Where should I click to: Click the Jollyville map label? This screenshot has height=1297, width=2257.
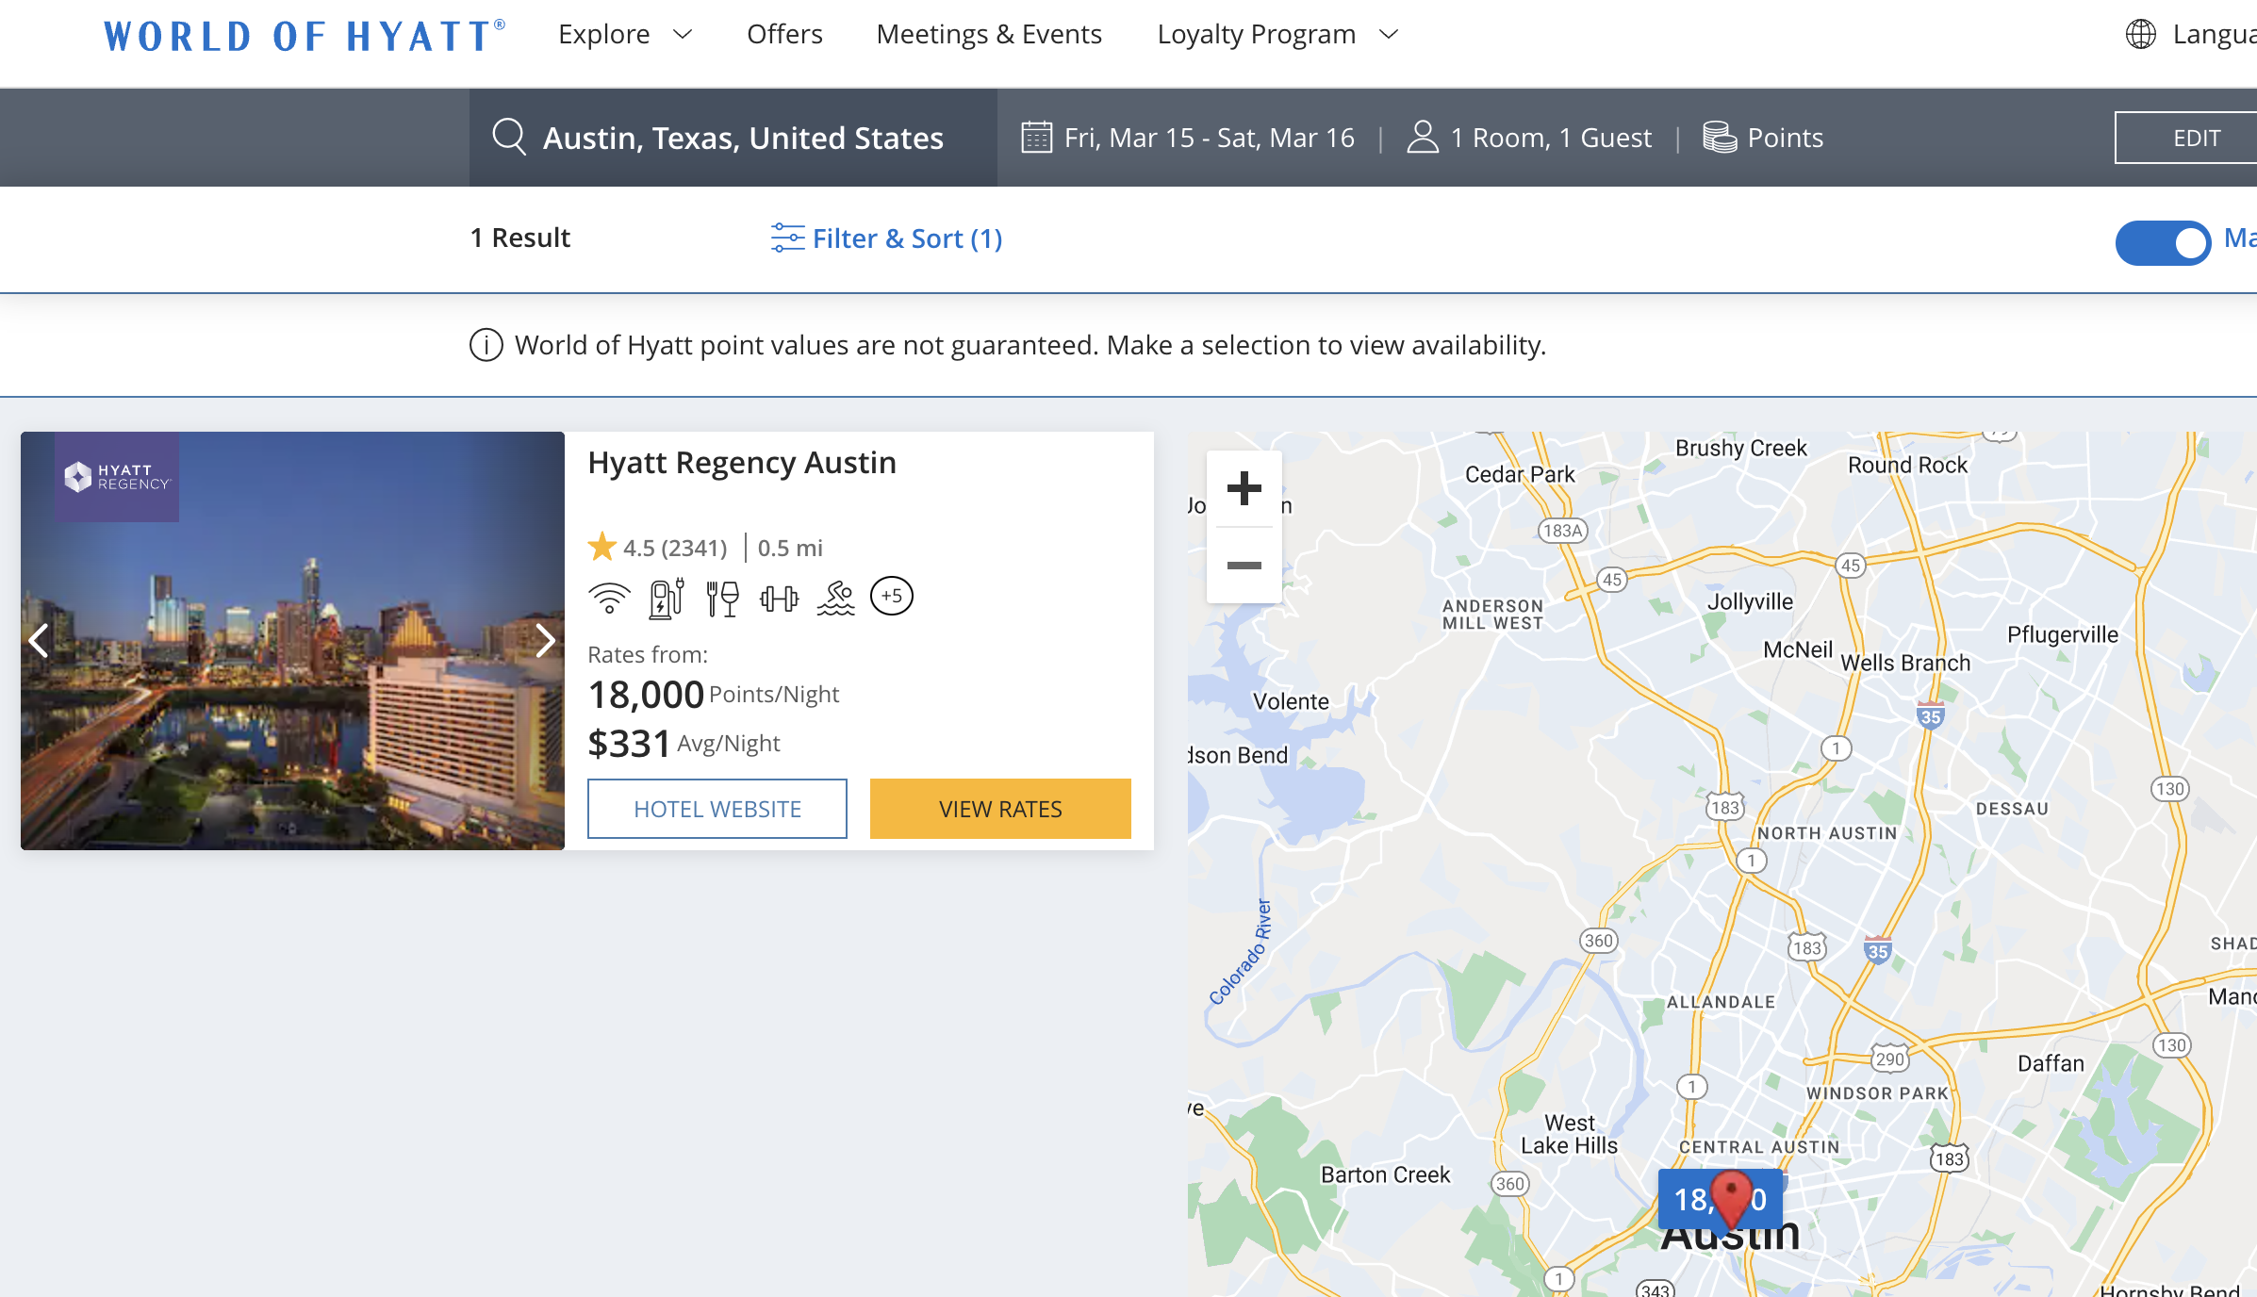pos(1751,601)
